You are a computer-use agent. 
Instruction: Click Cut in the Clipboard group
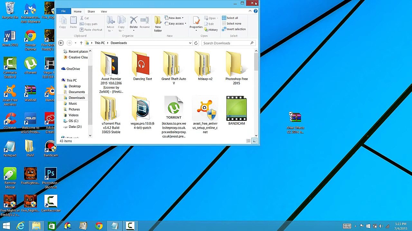pyautogui.click(x=84, y=18)
